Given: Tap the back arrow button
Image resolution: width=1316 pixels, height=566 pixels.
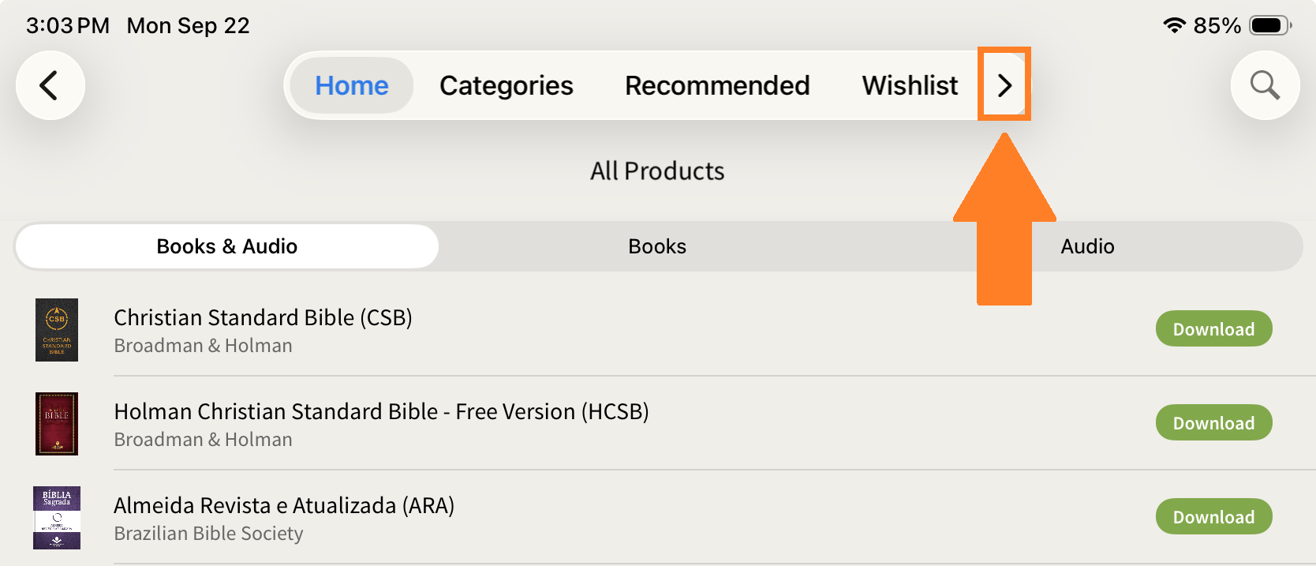Looking at the screenshot, I should click(50, 85).
